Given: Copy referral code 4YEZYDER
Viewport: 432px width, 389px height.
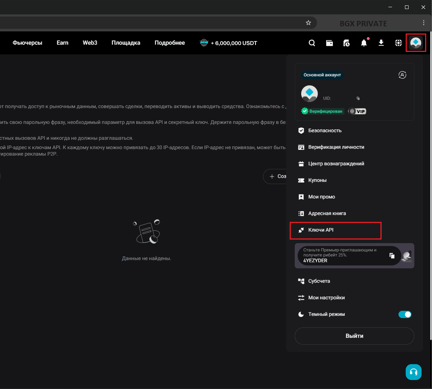Looking at the screenshot, I should point(392,256).
